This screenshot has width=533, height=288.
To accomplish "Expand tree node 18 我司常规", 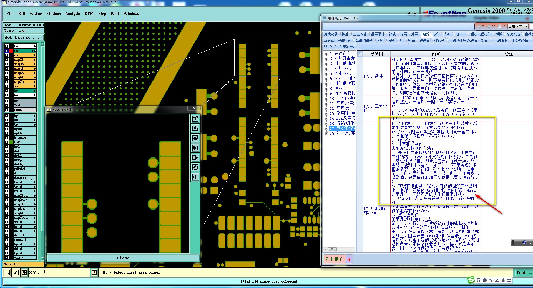I will click(327, 134).
